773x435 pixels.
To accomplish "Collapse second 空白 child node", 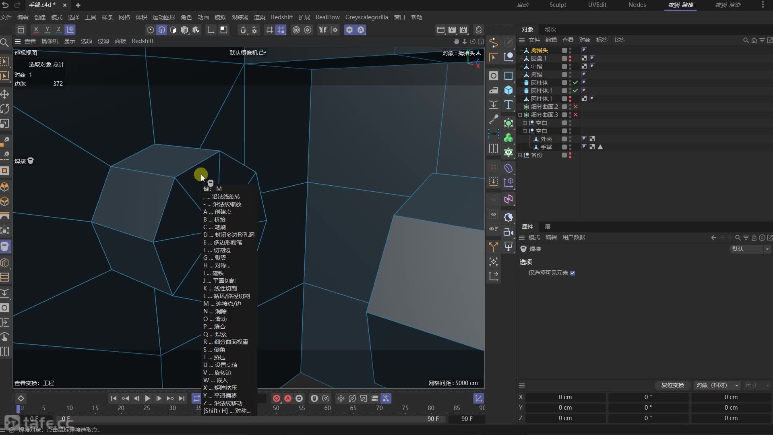I will [x=525, y=131].
